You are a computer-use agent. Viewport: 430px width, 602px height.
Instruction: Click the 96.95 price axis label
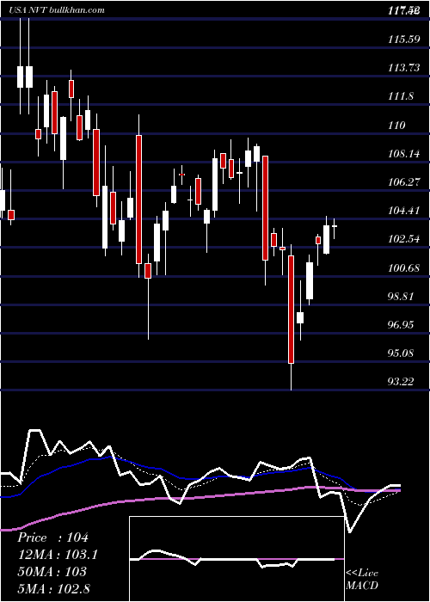[402, 325]
